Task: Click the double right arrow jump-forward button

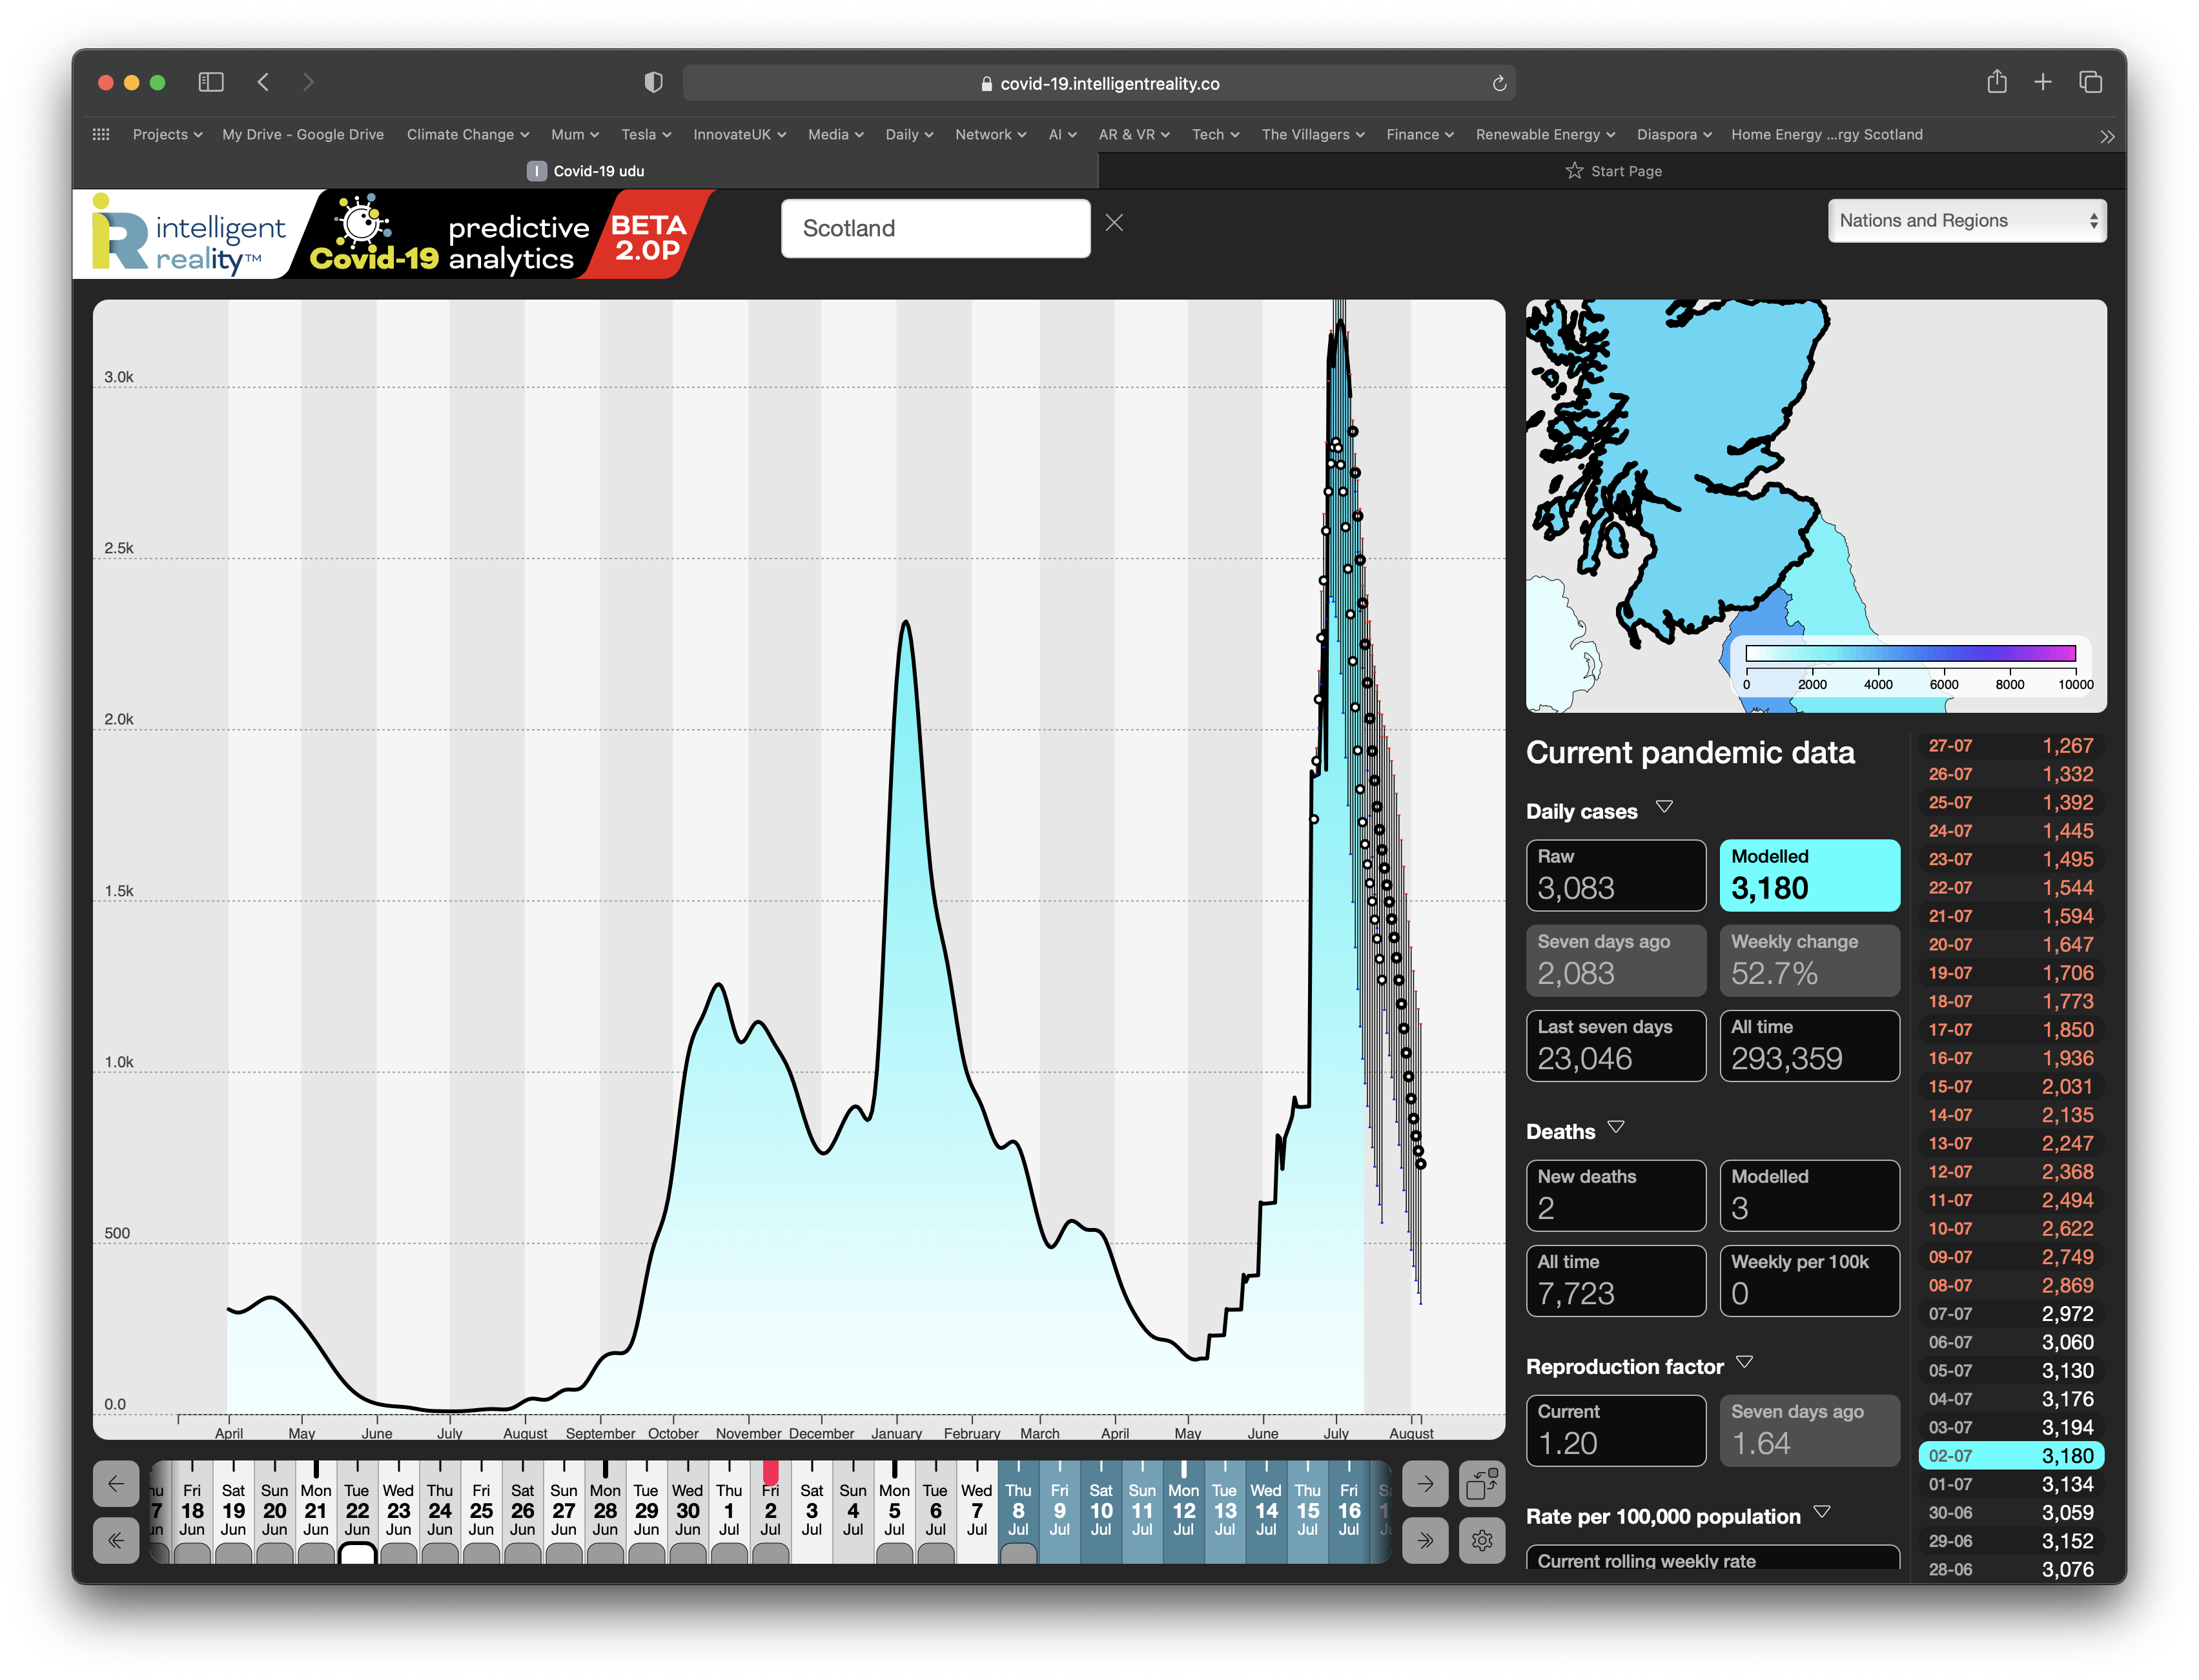Action: click(x=1425, y=1540)
